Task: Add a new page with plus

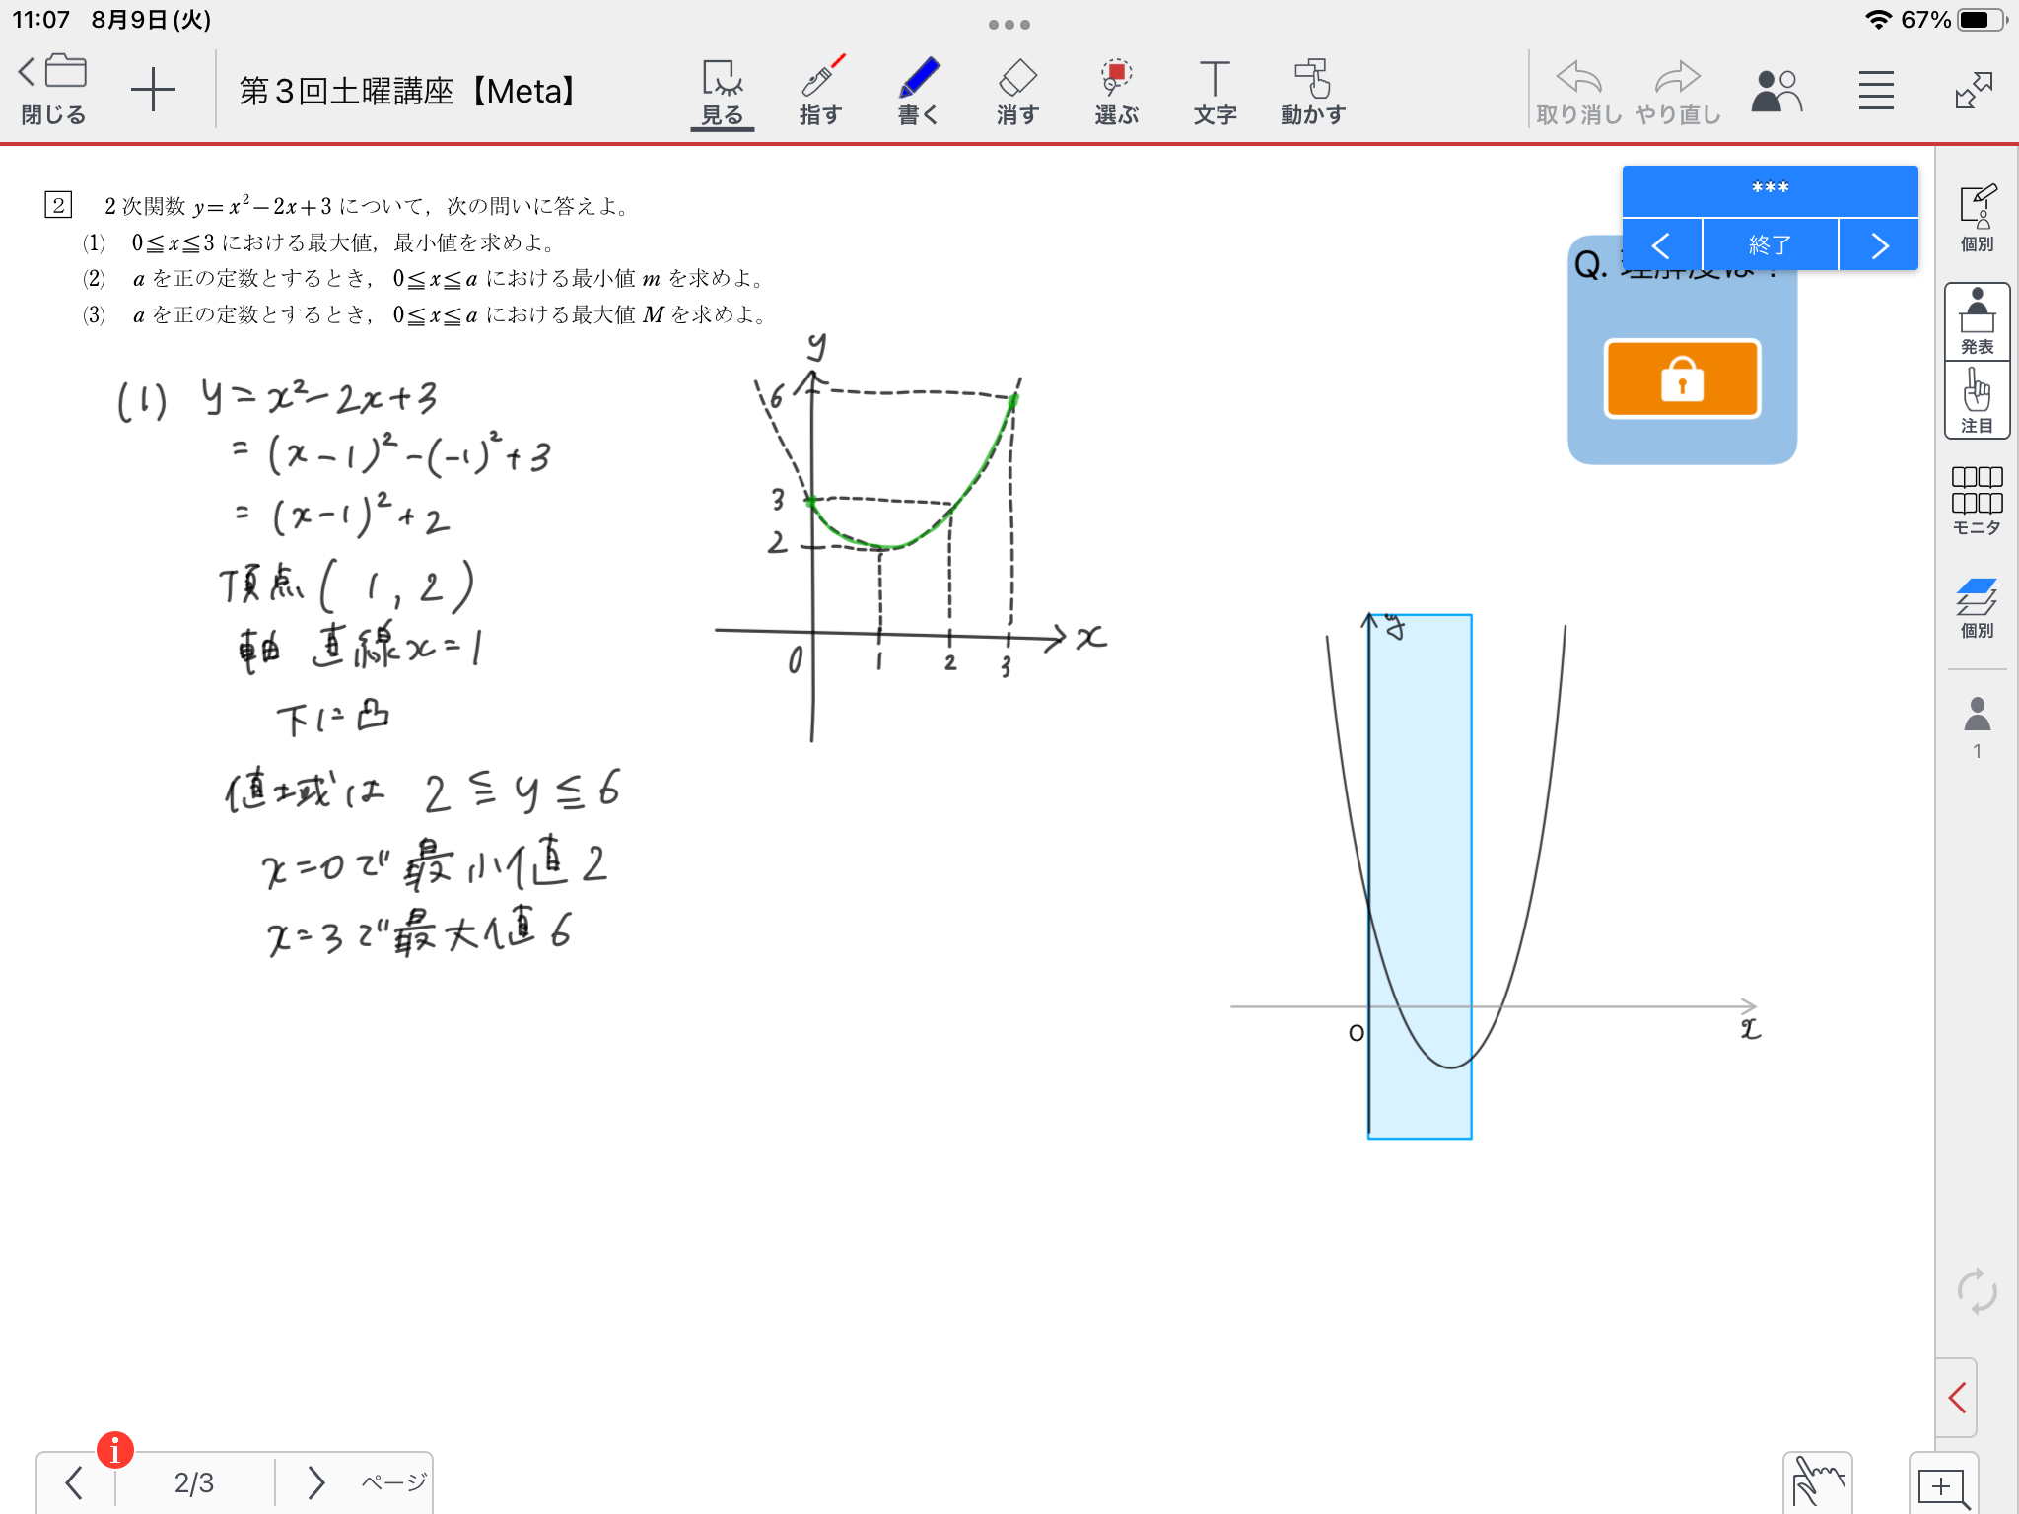Action: [x=153, y=91]
